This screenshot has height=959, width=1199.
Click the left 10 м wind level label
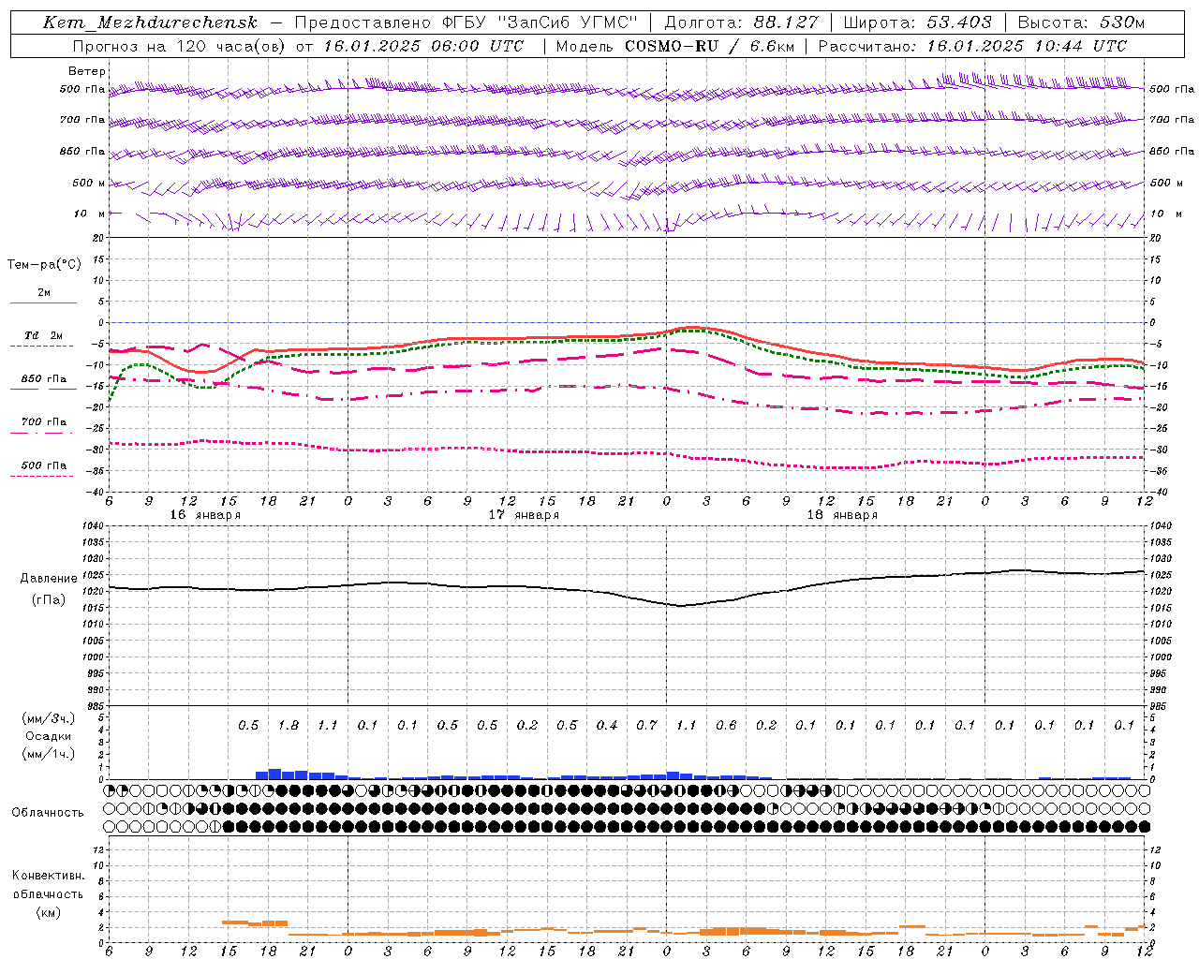90,214
